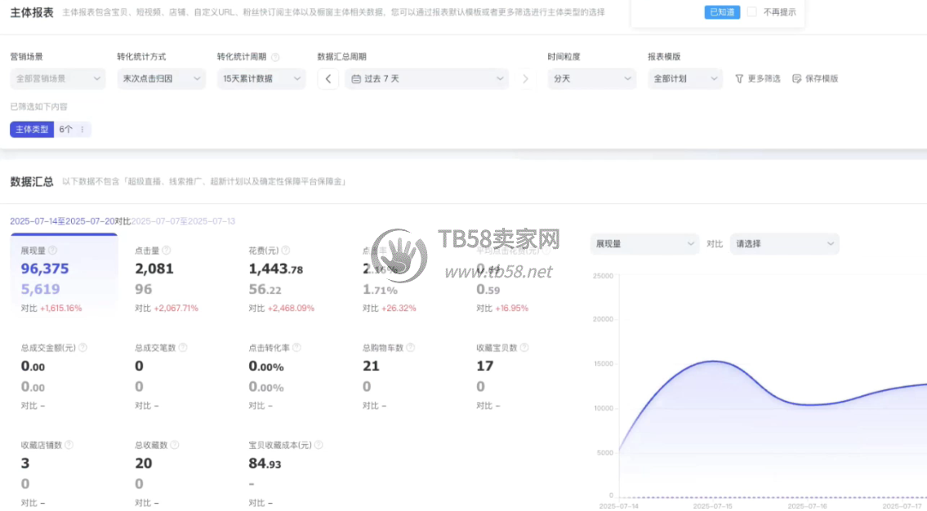Click help icon next to 转化统计周期

point(275,57)
